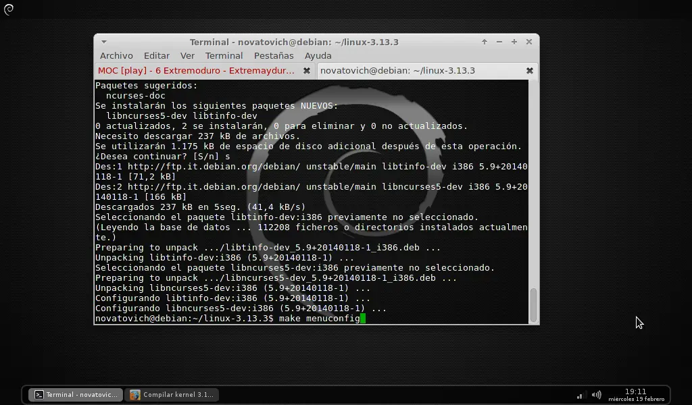692x405 pixels.
Task: Click the 'Necesito descargar 237 kB' line
Action: pyautogui.click(x=197, y=136)
